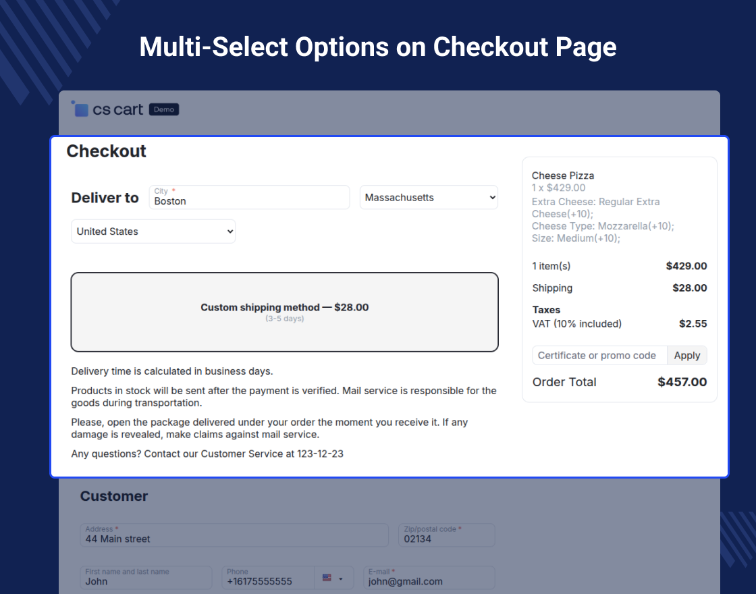Image resolution: width=756 pixels, height=594 pixels.
Task: Click the Demo badge in the header
Action: point(163,109)
